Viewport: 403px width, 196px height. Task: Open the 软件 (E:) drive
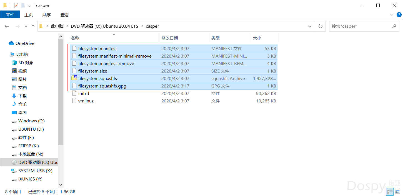coord(26,137)
